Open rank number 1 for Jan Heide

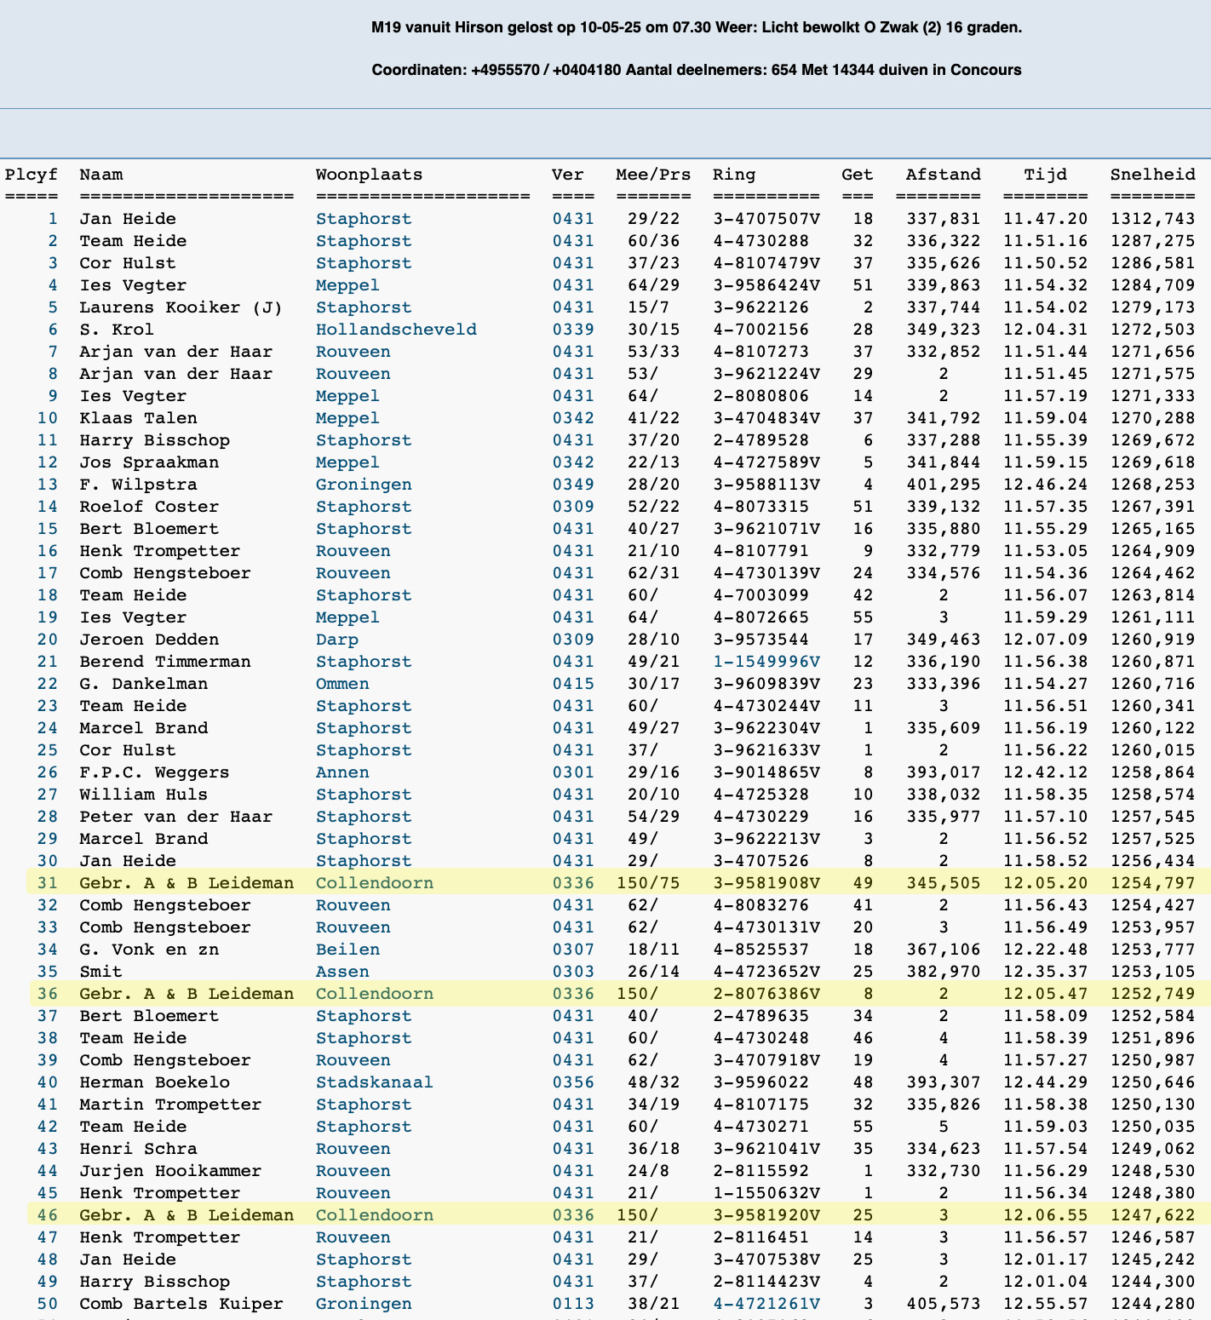pyautogui.click(x=53, y=219)
